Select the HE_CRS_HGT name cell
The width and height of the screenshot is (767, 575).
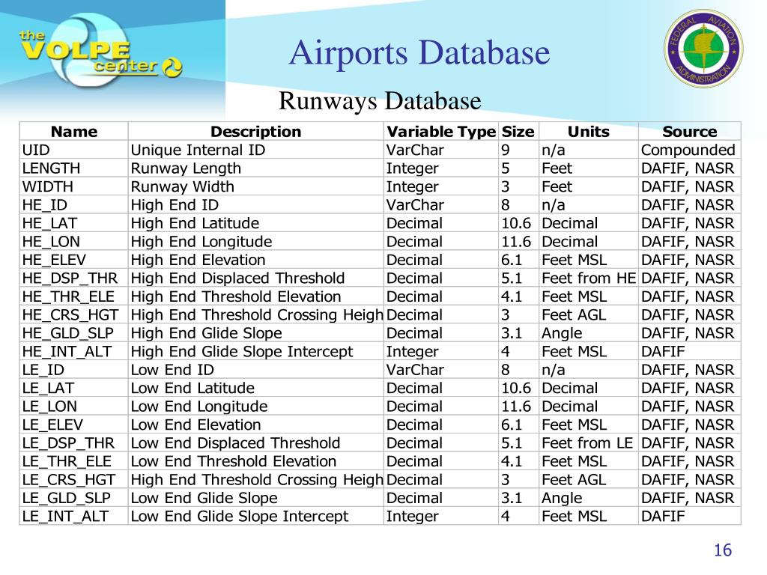(74, 315)
